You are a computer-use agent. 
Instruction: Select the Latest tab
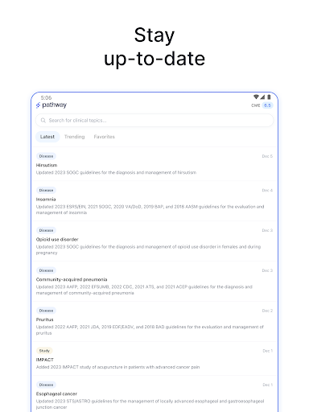47,137
